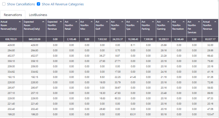This screenshot has width=219, height=118.
Task: Sort arrow on Expected NonRm Revenue
Action: [61, 22]
